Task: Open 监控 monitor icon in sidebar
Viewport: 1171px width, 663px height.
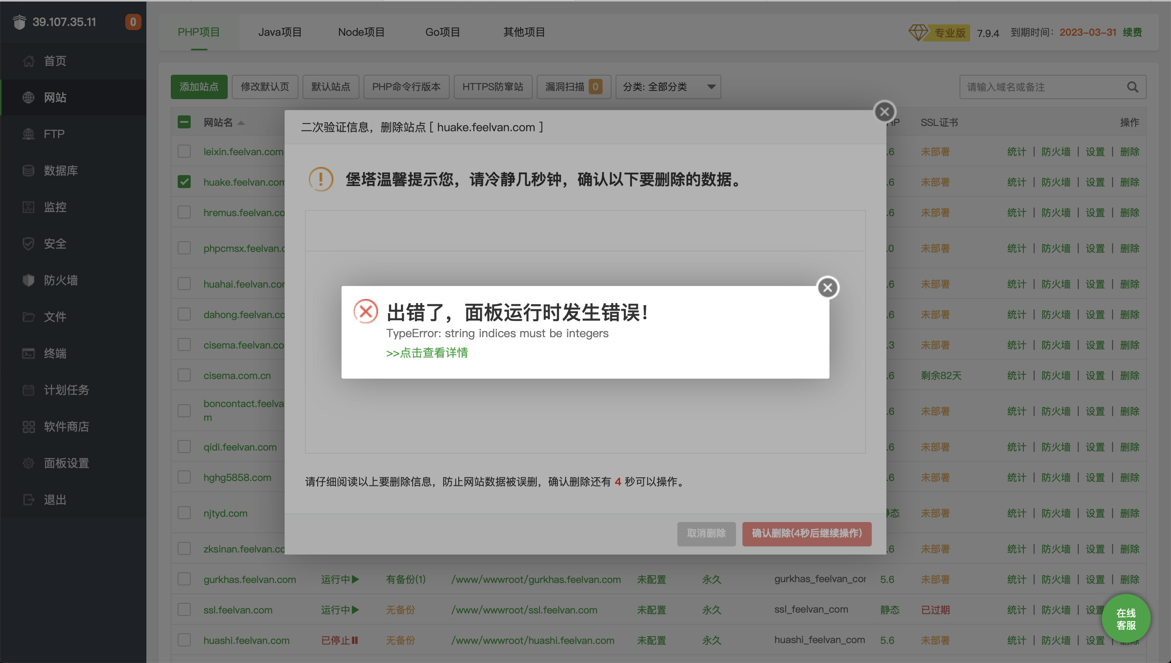Action: coord(28,207)
